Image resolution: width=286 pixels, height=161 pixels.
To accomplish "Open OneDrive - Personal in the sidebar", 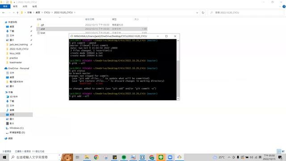I will coord(18,68).
